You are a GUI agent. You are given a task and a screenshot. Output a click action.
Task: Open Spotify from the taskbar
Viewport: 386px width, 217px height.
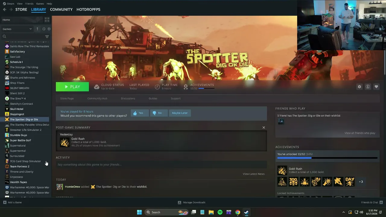(220, 212)
